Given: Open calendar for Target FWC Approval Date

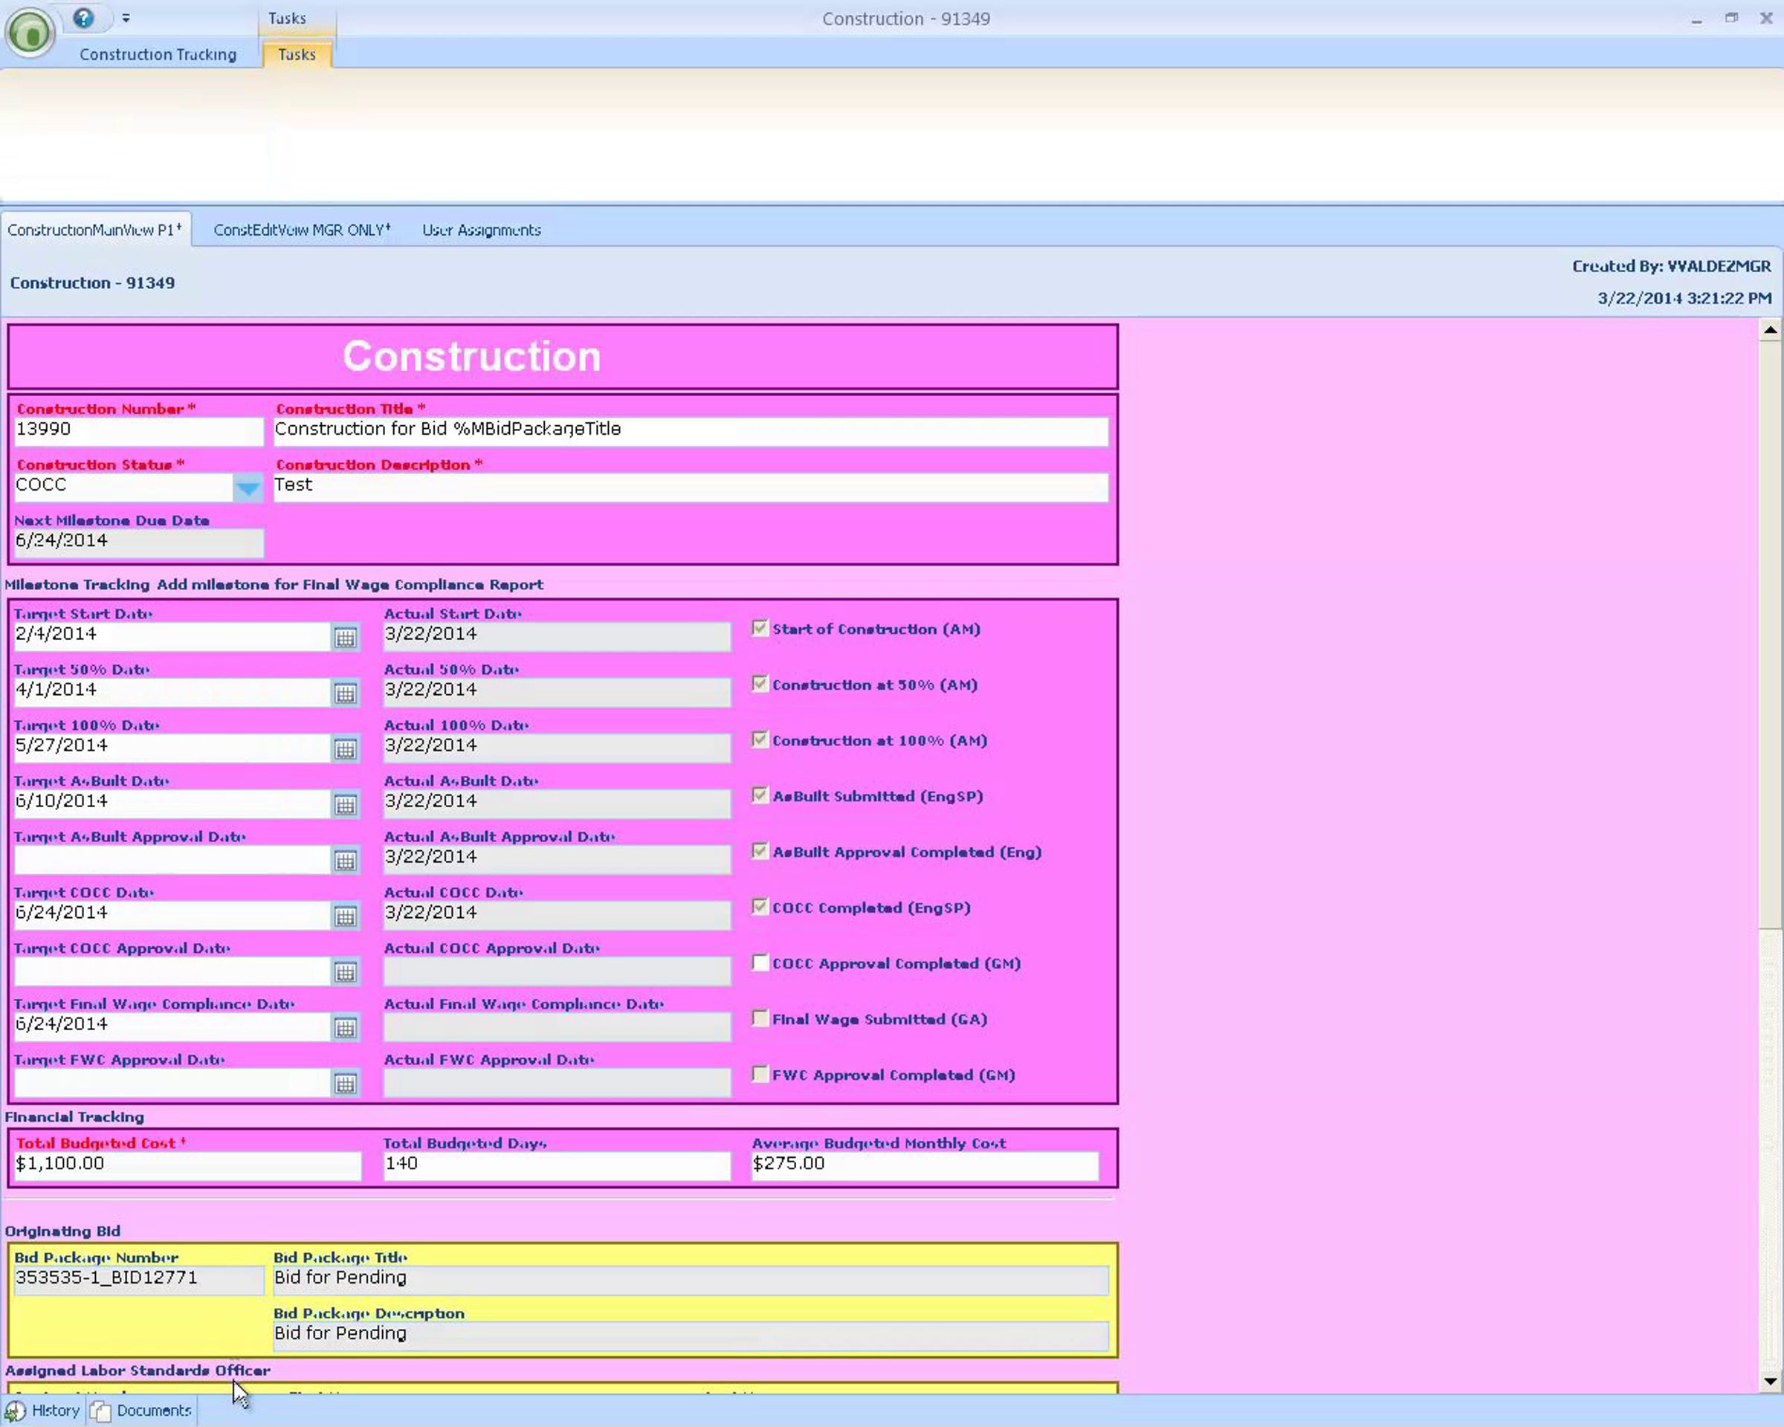Looking at the screenshot, I should [x=345, y=1083].
